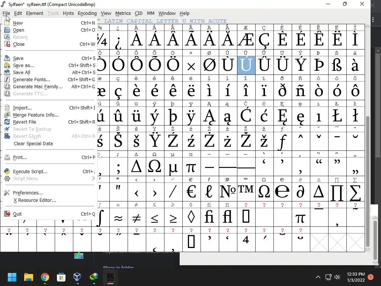Select the ≠ not-equal glyph cell
381x286 pixels.
click(x=137, y=217)
